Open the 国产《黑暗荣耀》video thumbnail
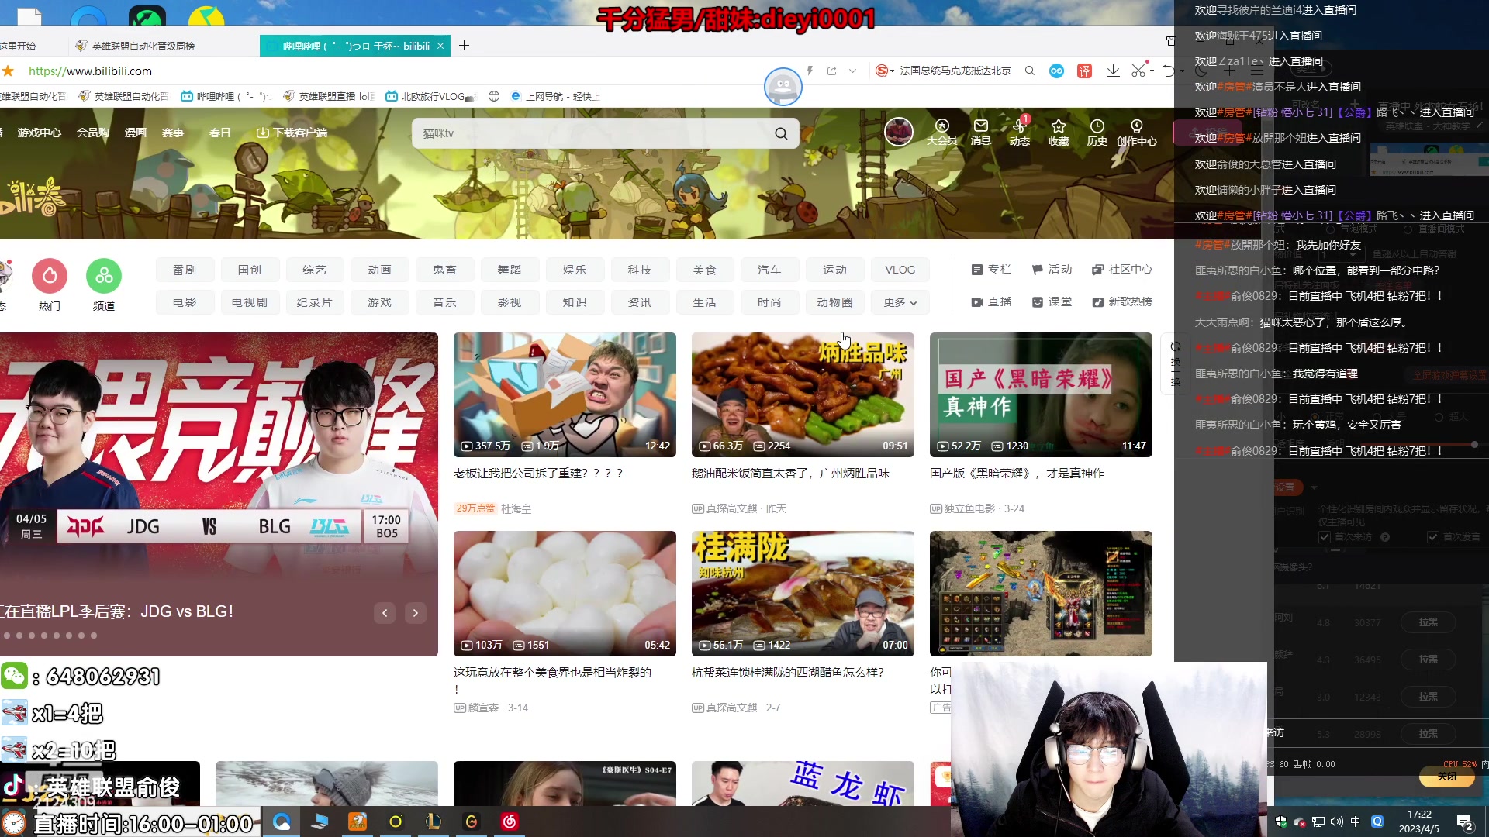Screen dimensions: 1489x837 click(1041, 394)
